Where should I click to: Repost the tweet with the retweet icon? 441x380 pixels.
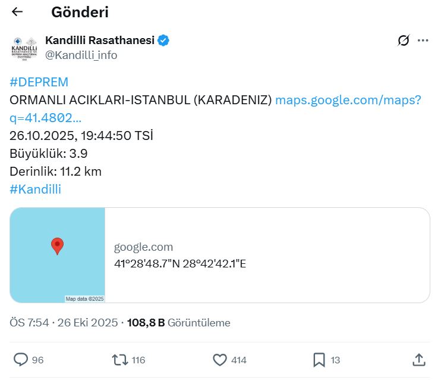pyautogui.click(x=120, y=360)
